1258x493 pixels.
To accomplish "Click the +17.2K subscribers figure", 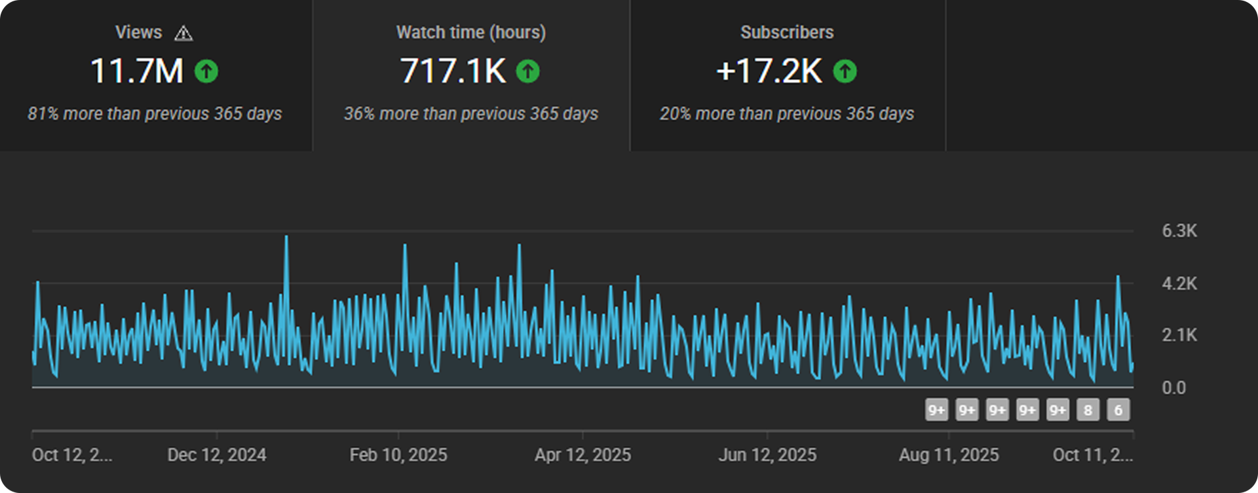I will [769, 71].
